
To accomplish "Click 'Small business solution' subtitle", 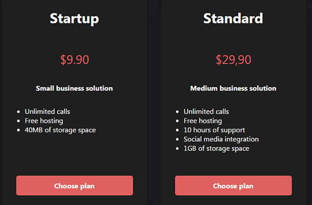I will point(74,88).
